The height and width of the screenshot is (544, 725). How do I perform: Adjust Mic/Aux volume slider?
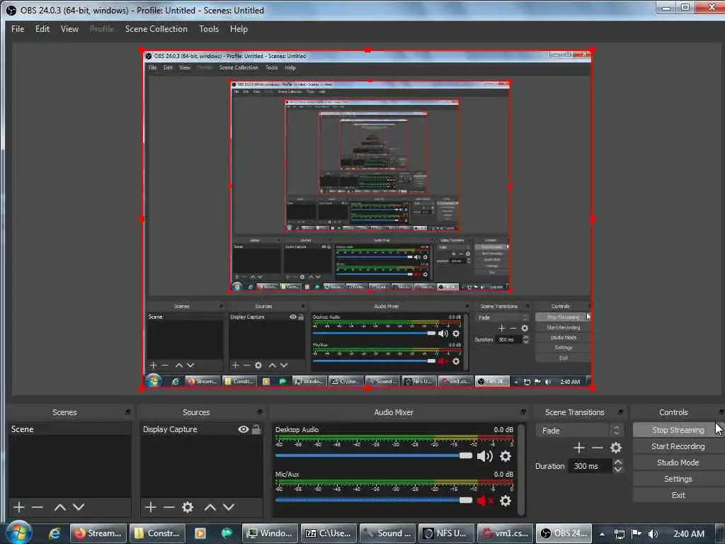click(466, 500)
